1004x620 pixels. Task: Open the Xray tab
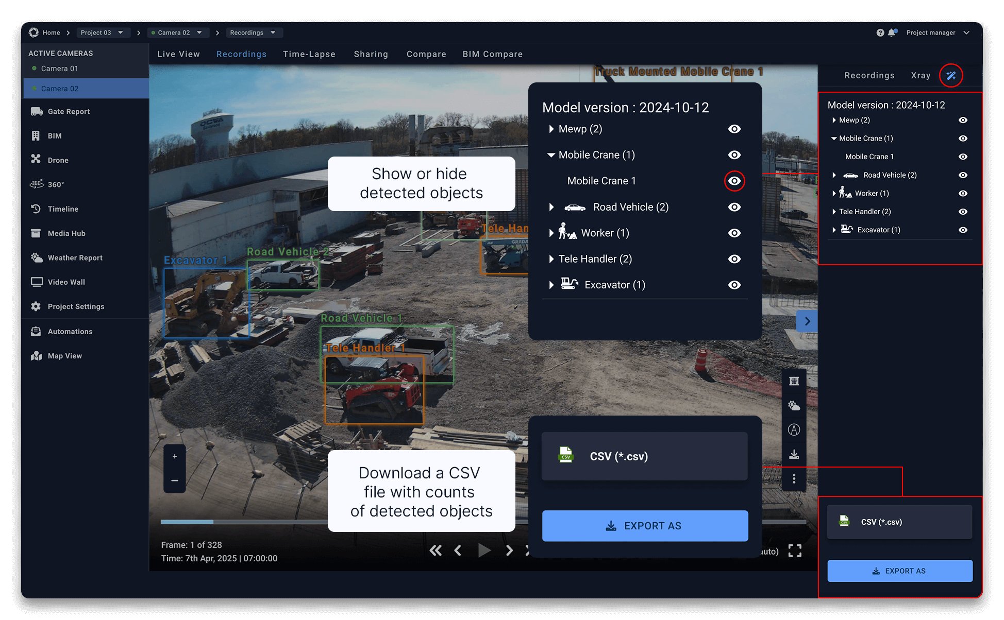(x=920, y=76)
